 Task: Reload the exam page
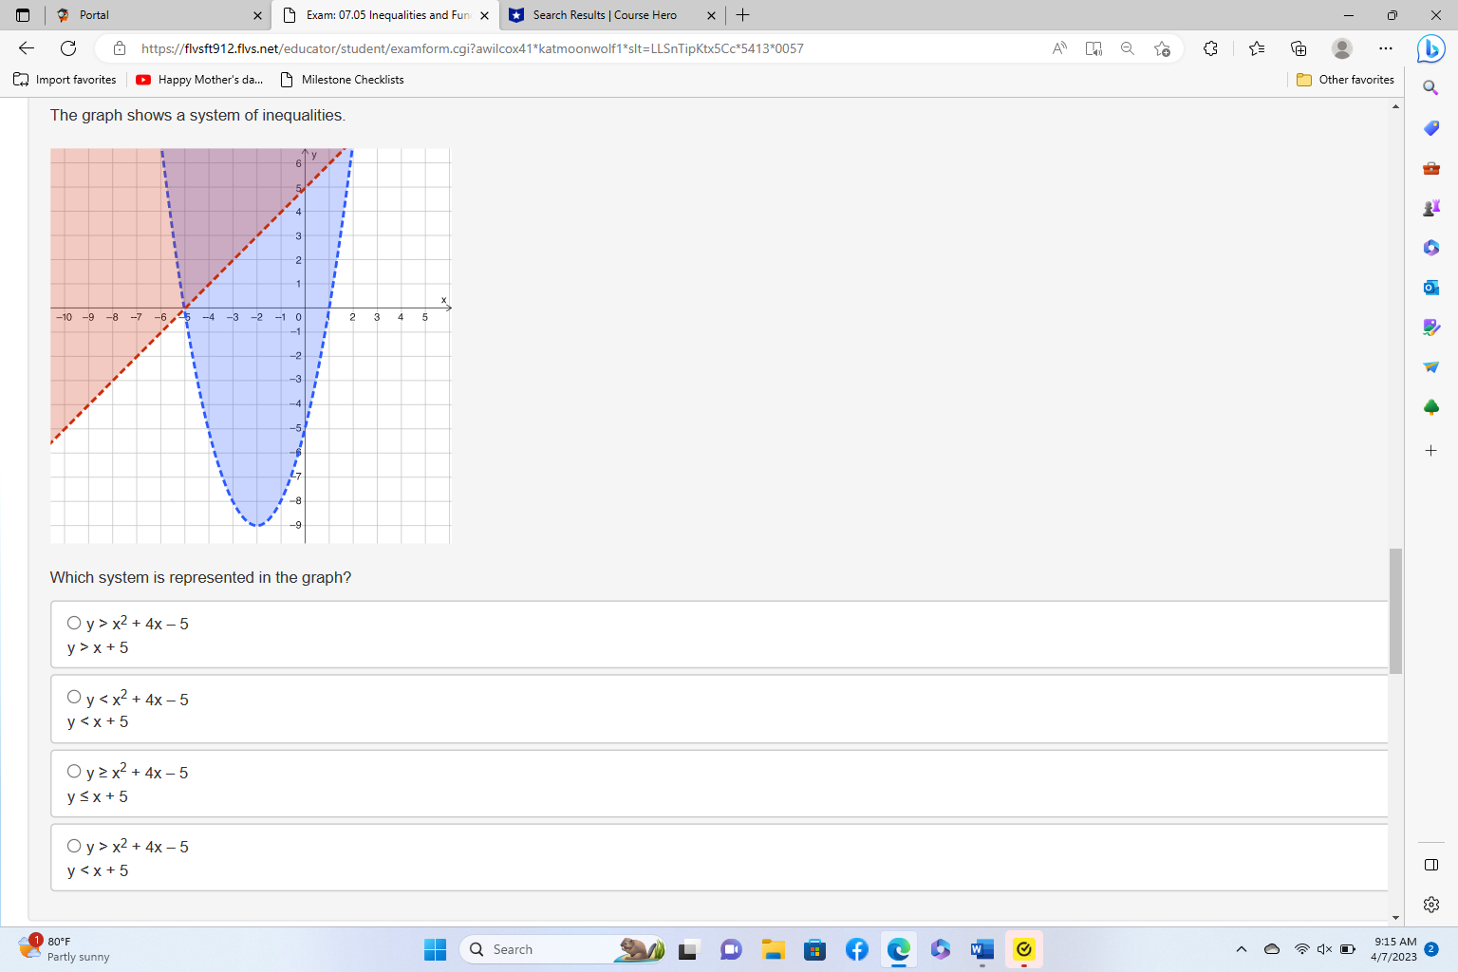pyautogui.click(x=68, y=48)
